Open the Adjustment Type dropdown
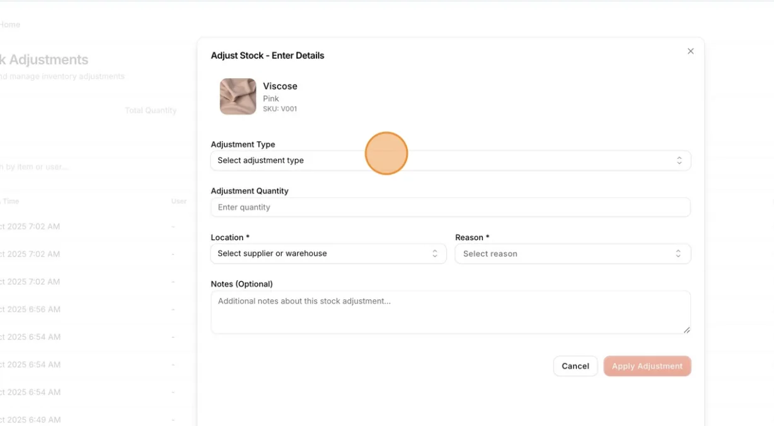The height and width of the screenshot is (426, 774). point(451,161)
